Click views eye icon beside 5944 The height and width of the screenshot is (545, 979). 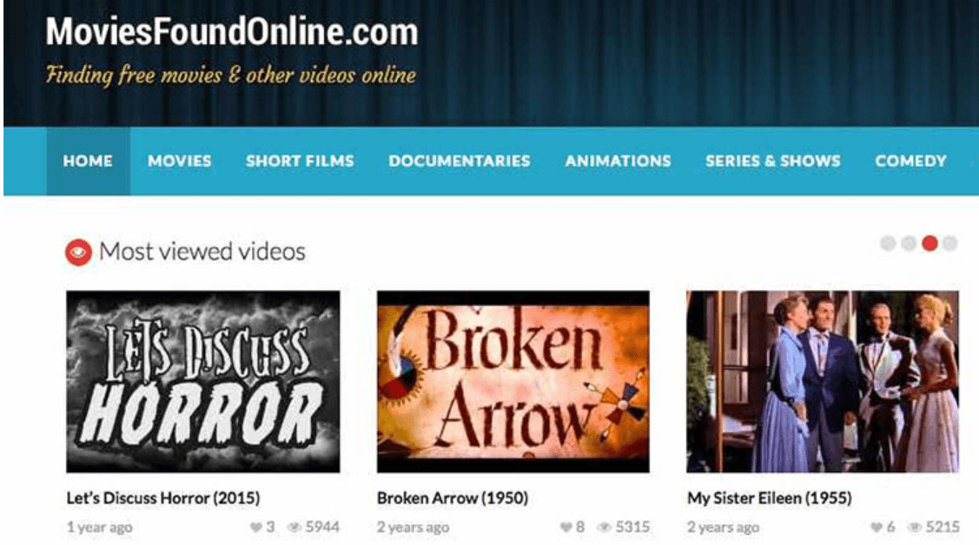pos(294,528)
